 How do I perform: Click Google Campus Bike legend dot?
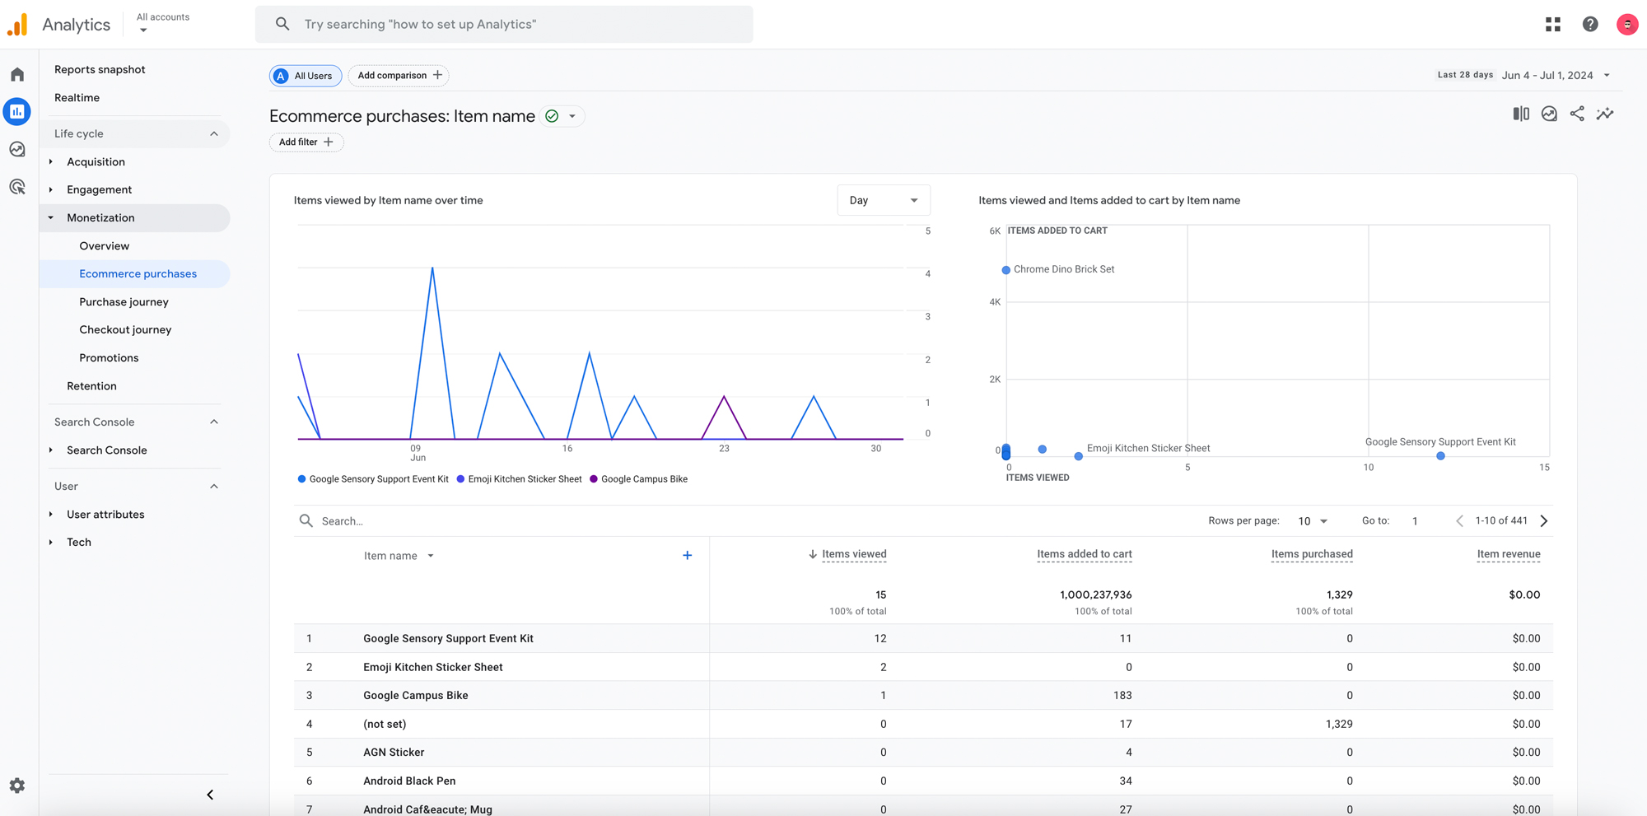point(594,478)
